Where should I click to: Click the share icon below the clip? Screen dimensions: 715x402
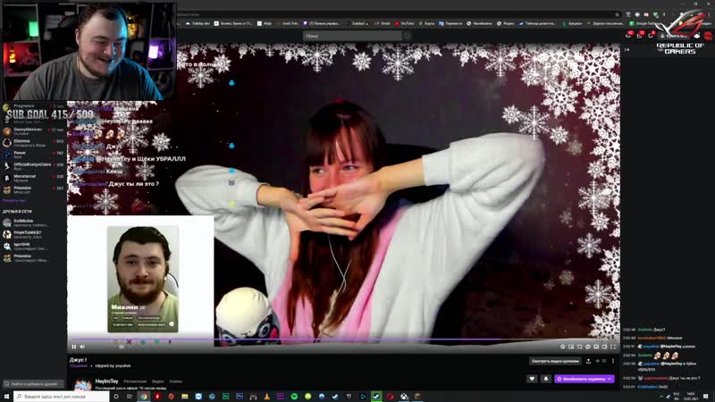[x=589, y=361]
